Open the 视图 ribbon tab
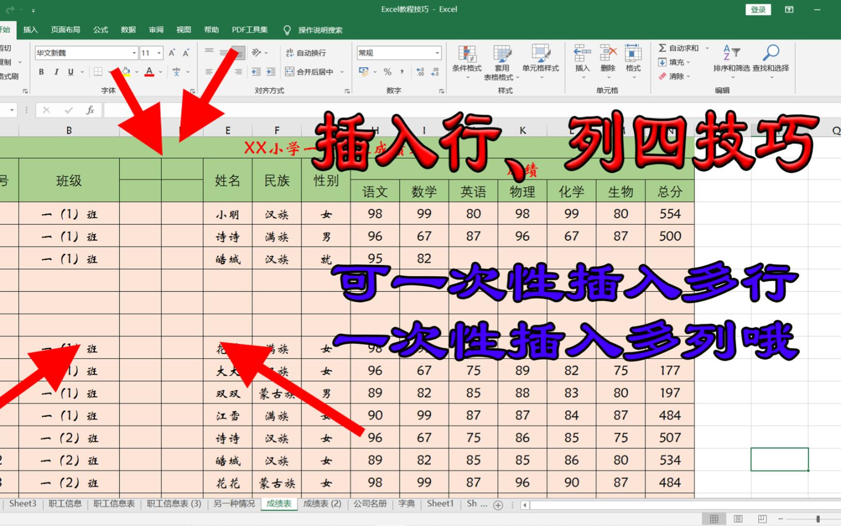This screenshot has height=526, width=841. [x=183, y=30]
